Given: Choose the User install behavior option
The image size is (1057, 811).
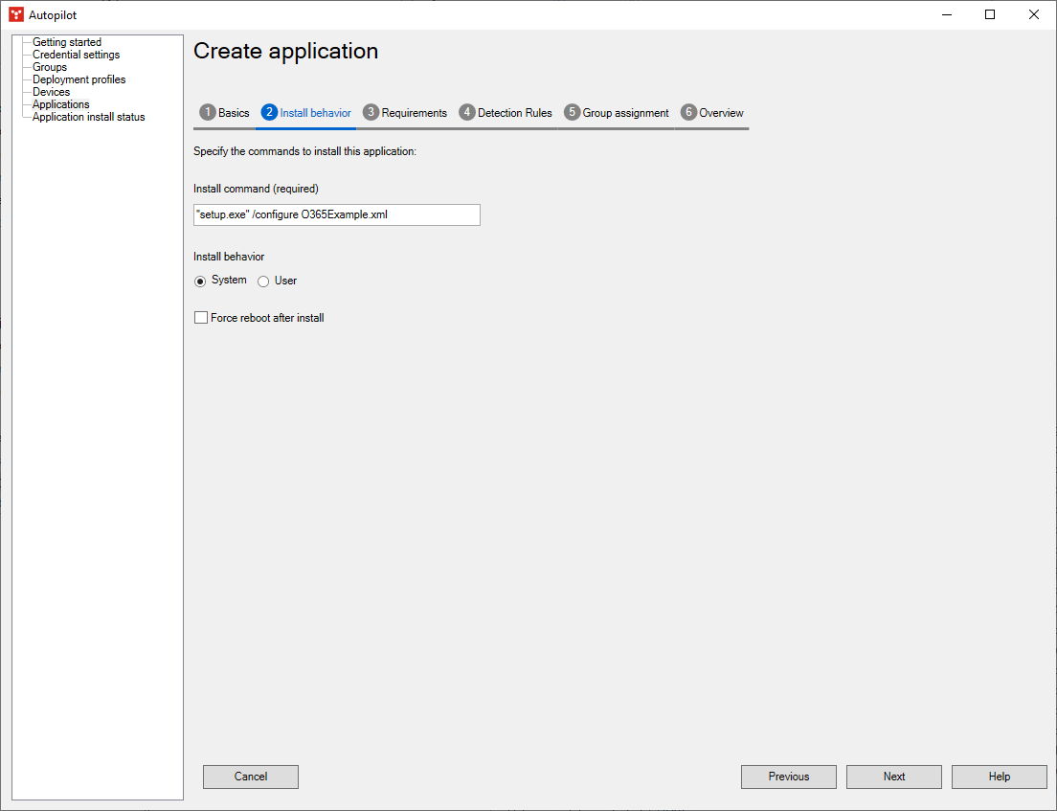Looking at the screenshot, I should coord(263,282).
